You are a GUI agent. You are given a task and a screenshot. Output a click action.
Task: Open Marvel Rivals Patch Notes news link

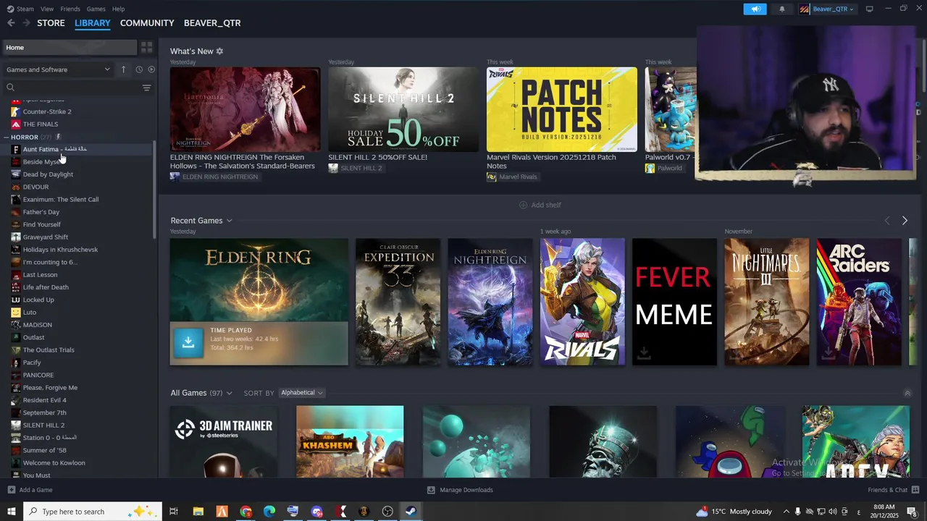[x=551, y=161]
